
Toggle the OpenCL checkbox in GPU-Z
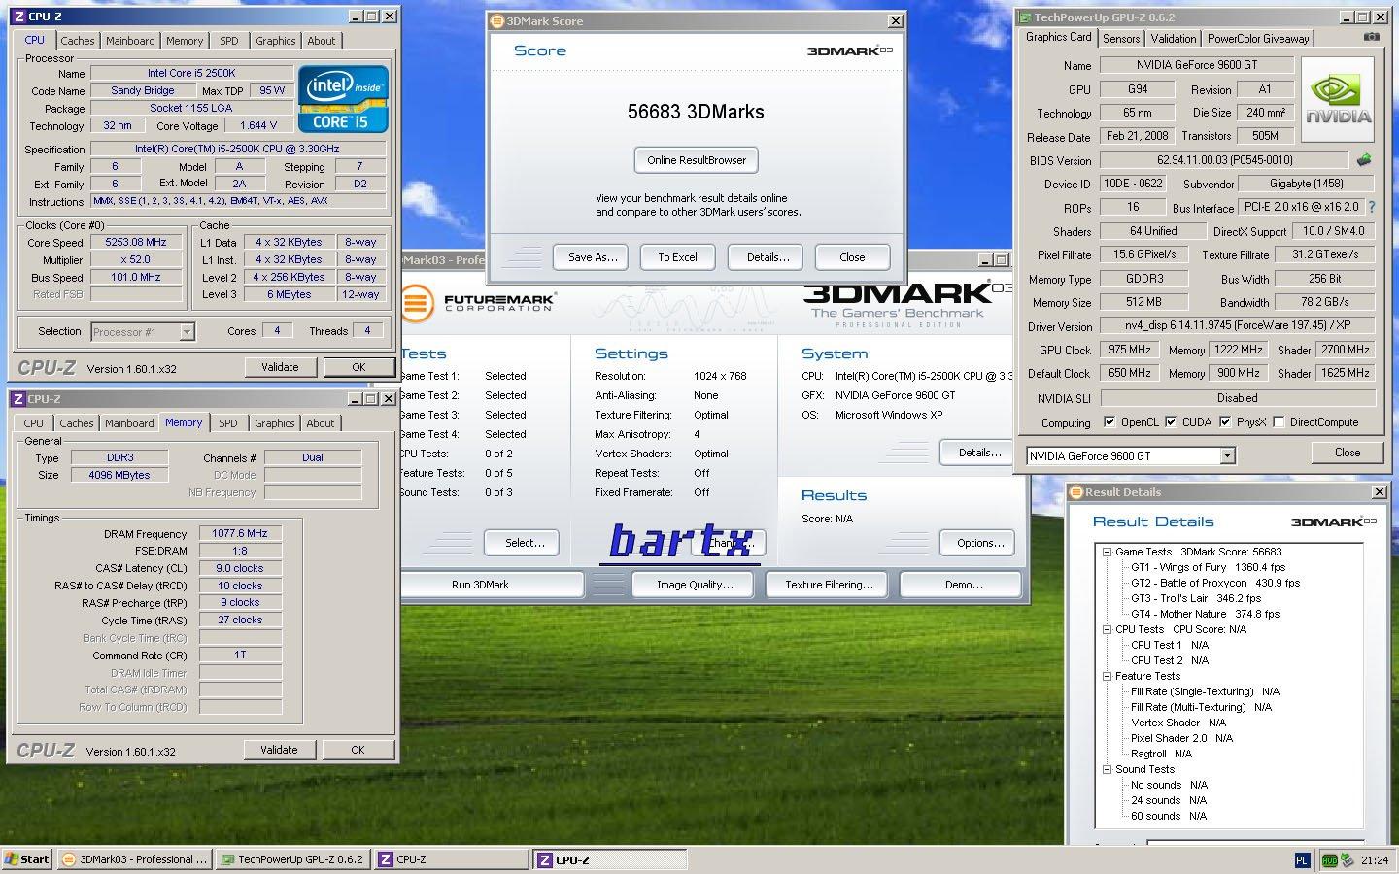click(x=1109, y=421)
